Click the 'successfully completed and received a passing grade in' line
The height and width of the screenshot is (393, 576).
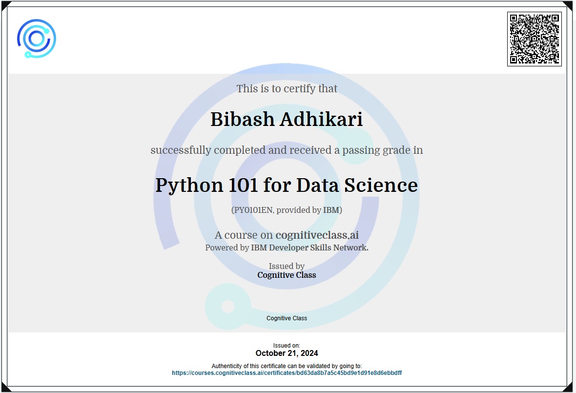click(x=287, y=150)
